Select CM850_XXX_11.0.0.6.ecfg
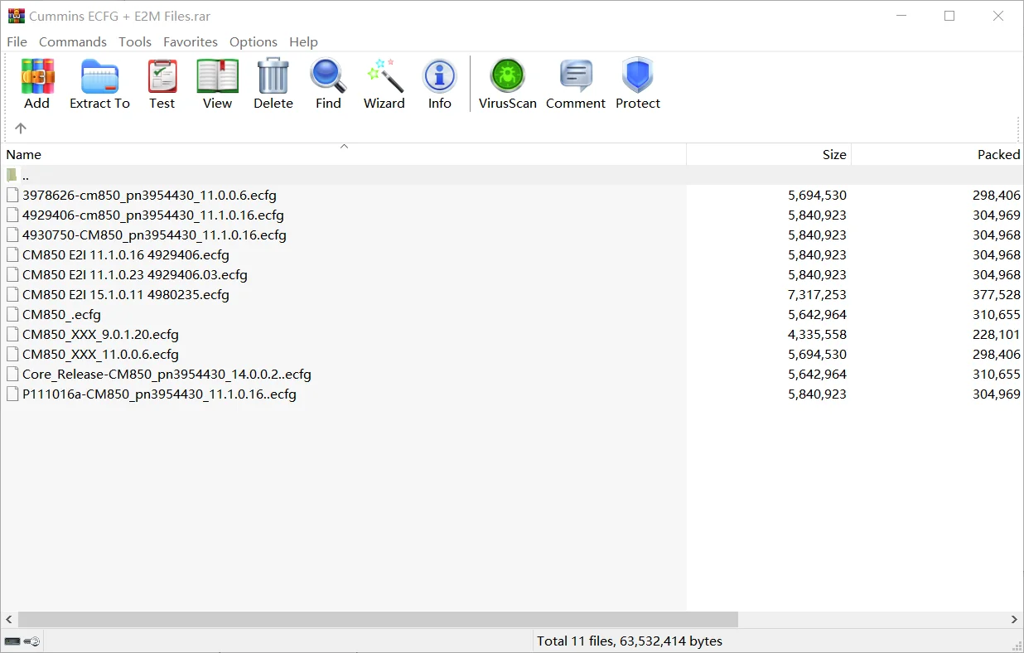 click(100, 355)
